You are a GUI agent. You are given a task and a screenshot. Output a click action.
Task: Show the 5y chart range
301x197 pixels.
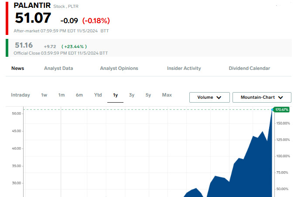point(148,95)
